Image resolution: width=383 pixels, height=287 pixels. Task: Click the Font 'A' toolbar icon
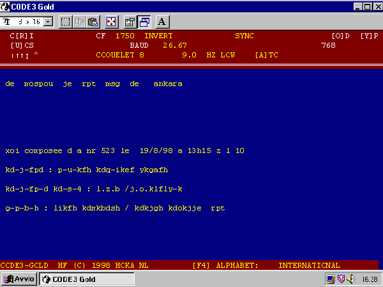(x=161, y=21)
